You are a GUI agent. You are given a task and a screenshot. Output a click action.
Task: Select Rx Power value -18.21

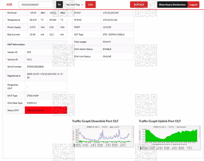tap(53, 13)
